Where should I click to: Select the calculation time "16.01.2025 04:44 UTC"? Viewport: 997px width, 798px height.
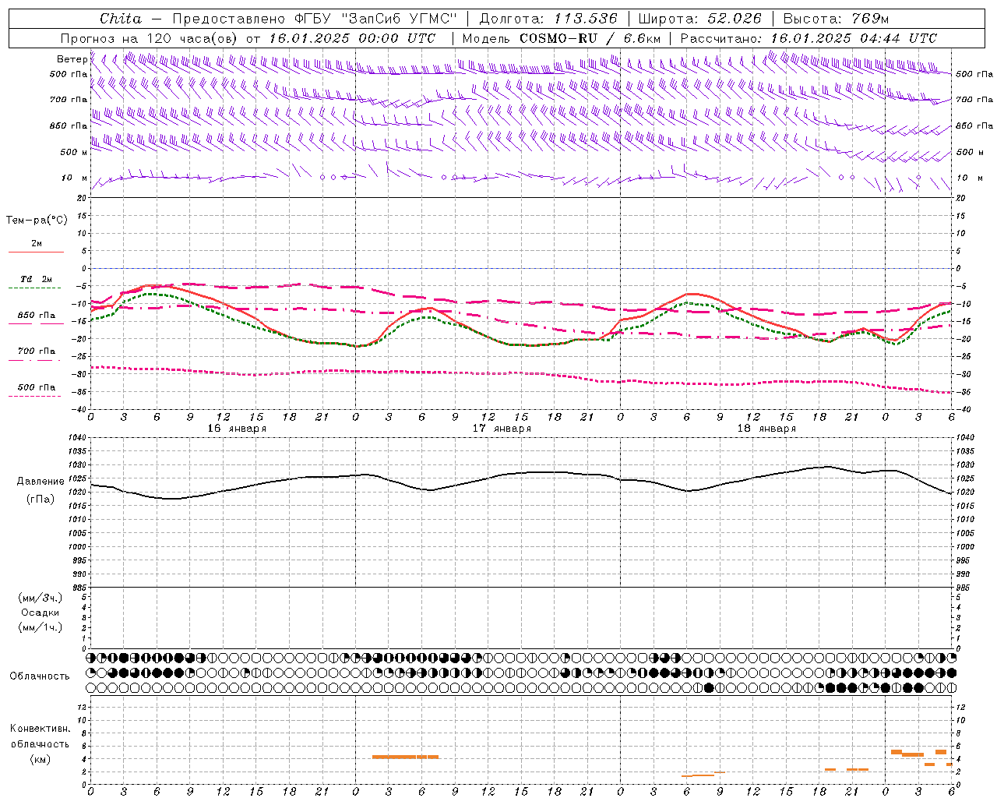[x=854, y=38]
